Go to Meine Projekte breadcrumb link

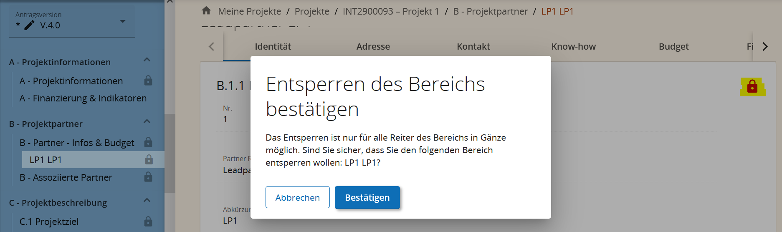[x=249, y=11]
